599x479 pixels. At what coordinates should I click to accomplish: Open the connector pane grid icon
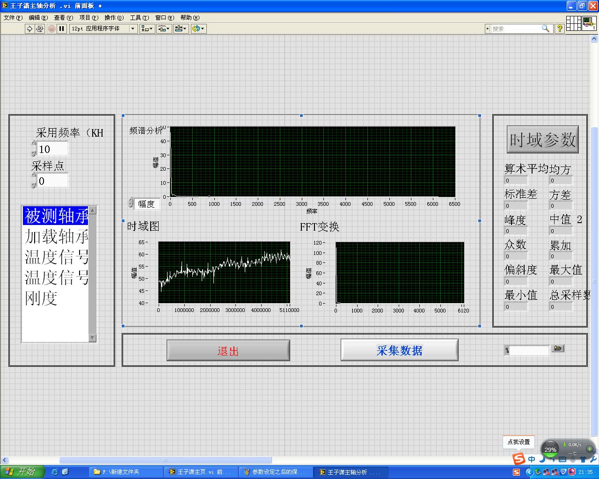pos(574,23)
